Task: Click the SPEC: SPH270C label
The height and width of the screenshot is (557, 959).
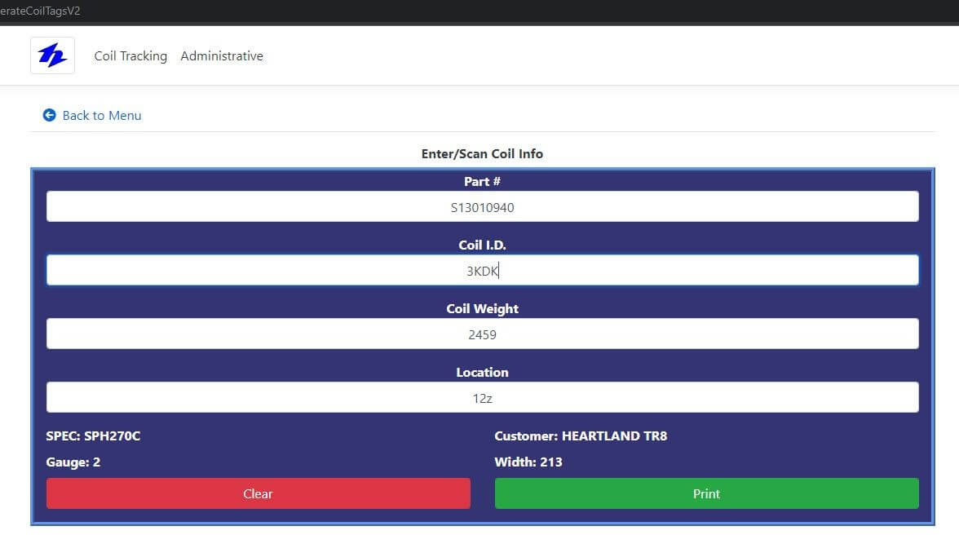Action: (93, 435)
